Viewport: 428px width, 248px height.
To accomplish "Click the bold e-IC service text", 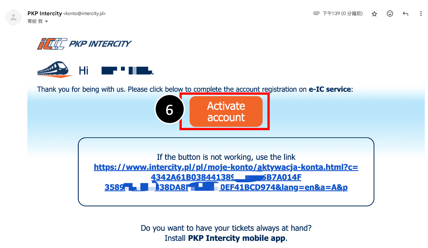I will tap(330, 89).
